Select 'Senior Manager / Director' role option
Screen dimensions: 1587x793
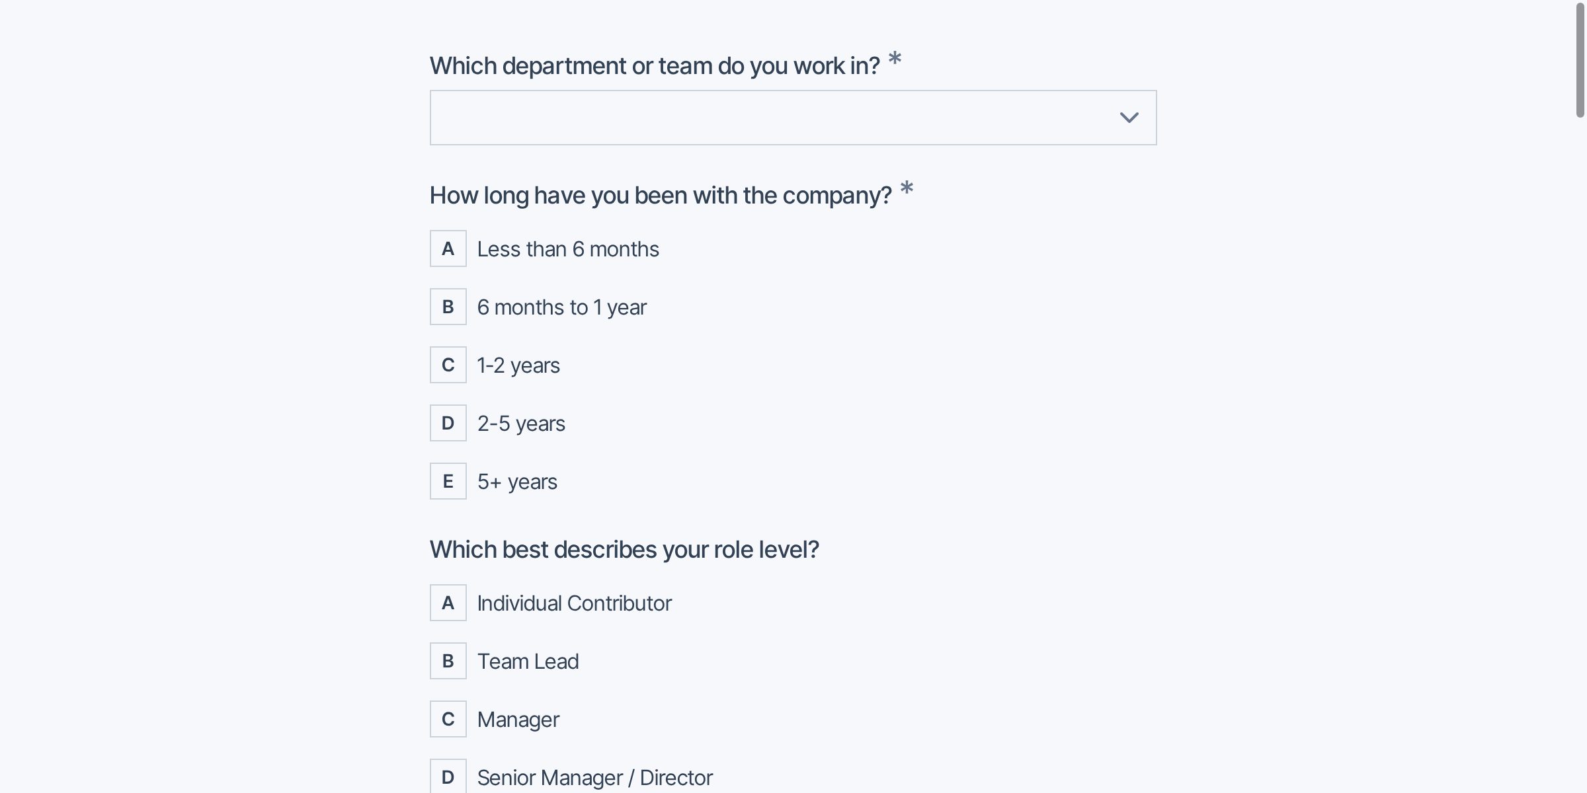click(x=594, y=778)
